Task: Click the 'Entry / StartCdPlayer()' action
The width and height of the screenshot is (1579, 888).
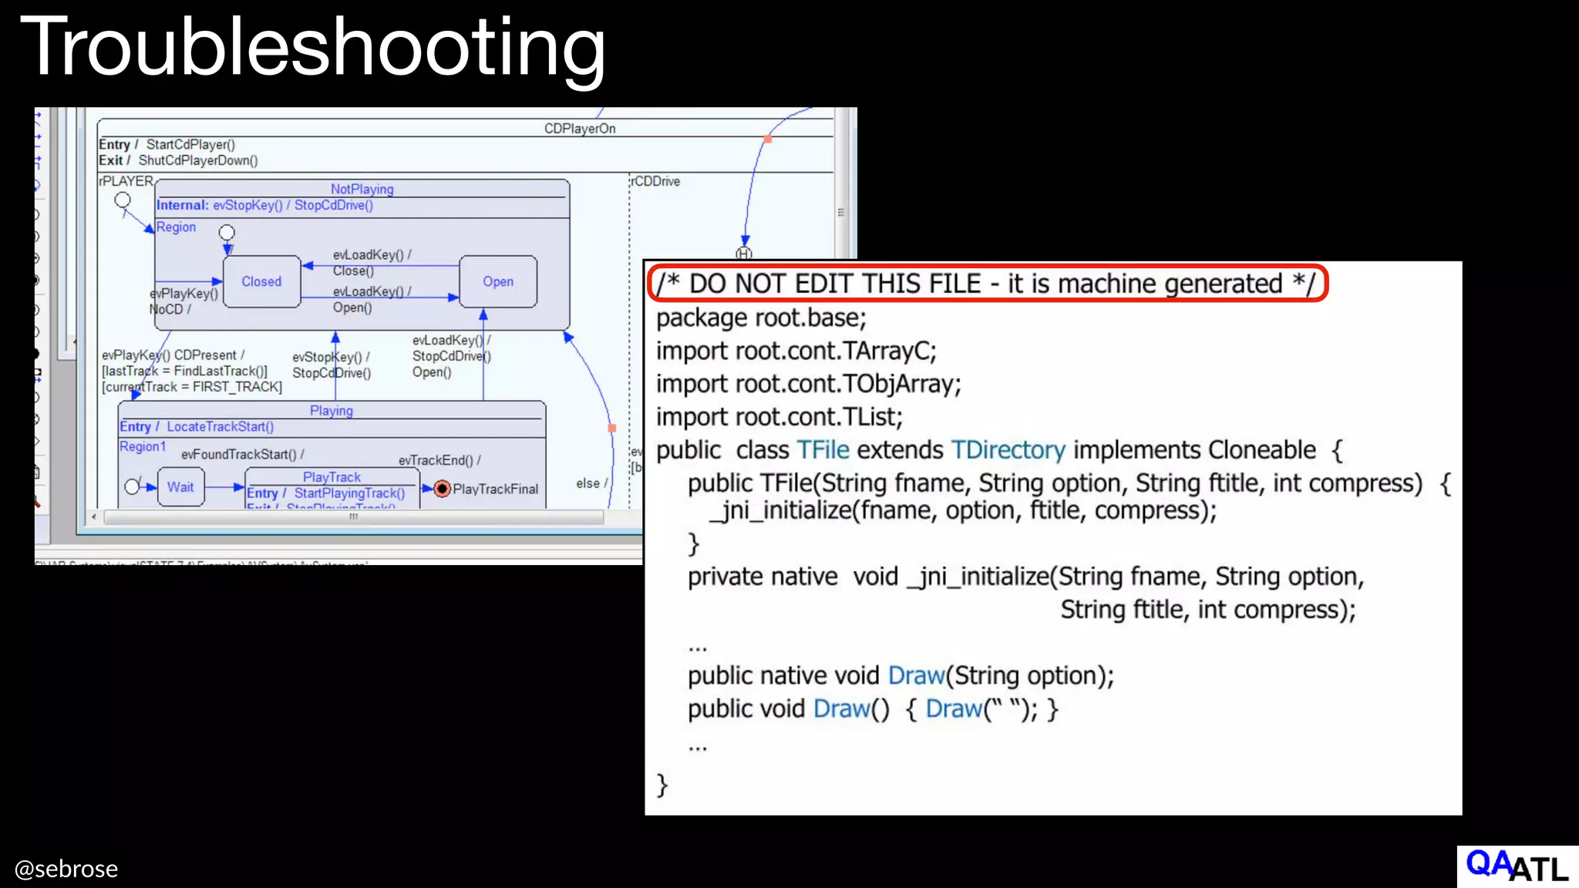Action: (167, 144)
